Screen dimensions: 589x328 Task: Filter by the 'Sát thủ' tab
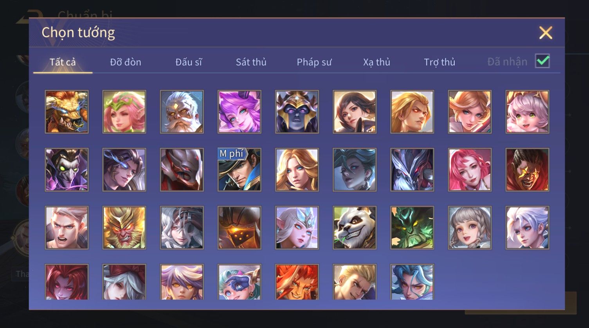coord(251,62)
